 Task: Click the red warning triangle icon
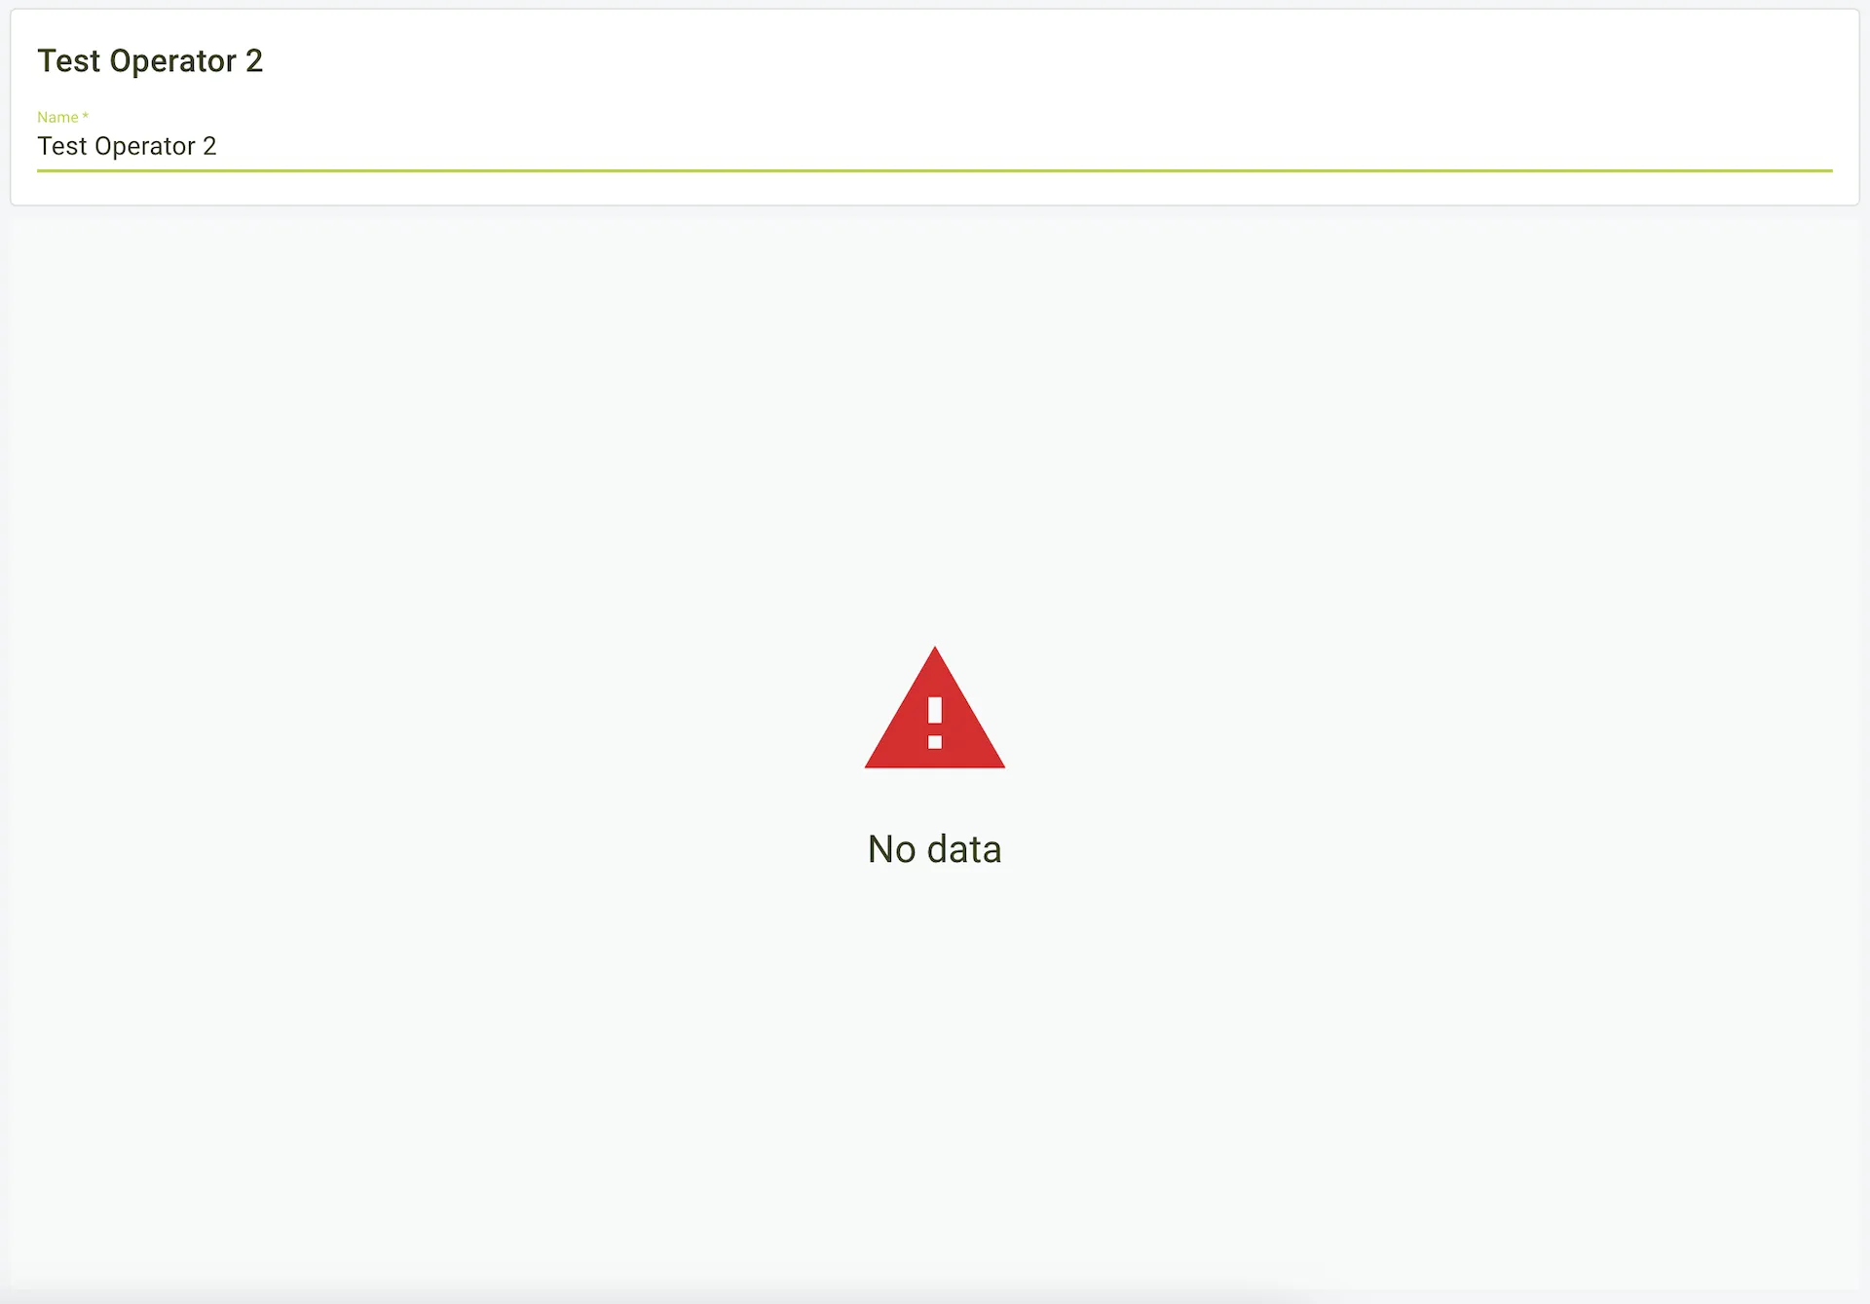[x=934, y=708]
